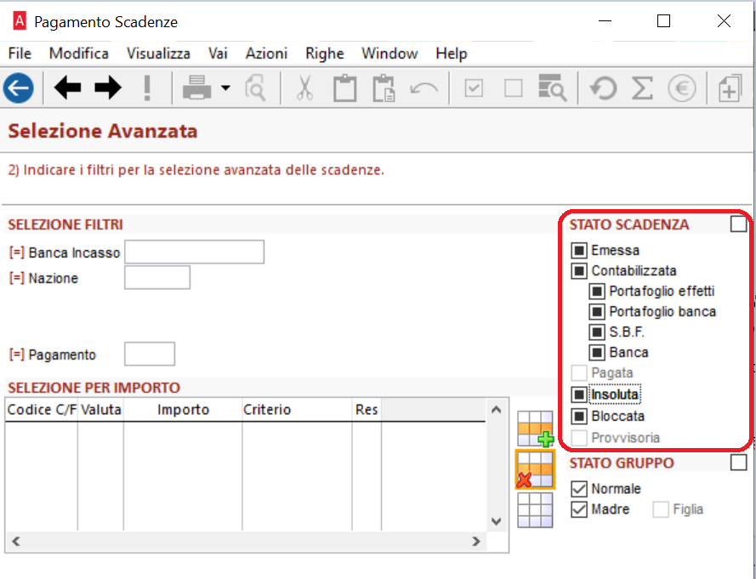This screenshot has width=756, height=579.
Task: Click the [=] operator beside Nazione
Action: (x=16, y=278)
